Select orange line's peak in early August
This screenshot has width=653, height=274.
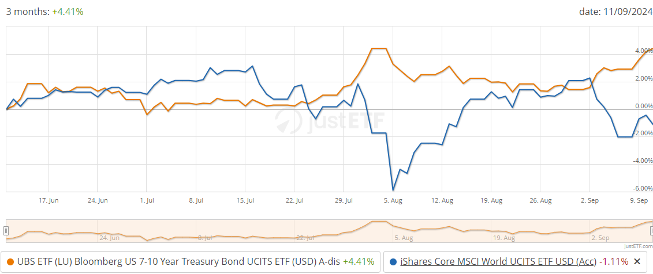pyautogui.click(x=379, y=48)
